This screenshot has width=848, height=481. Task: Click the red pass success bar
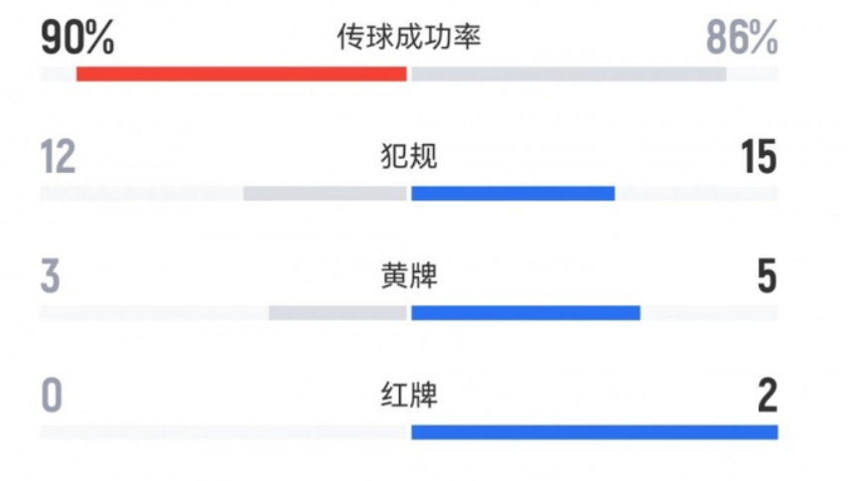click(x=241, y=75)
